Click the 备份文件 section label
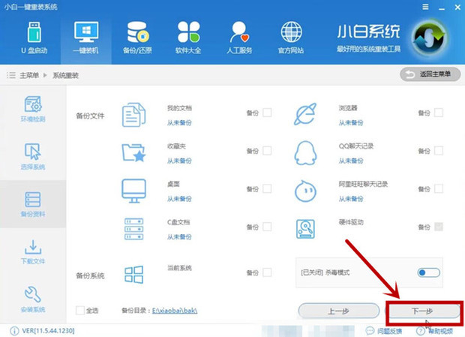This screenshot has height=337, width=465. point(90,116)
